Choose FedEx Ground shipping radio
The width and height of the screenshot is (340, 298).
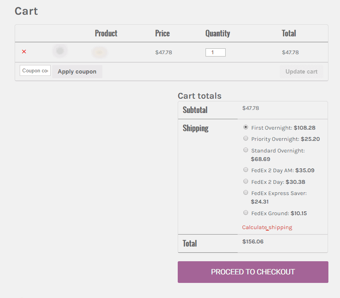click(246, 212)
